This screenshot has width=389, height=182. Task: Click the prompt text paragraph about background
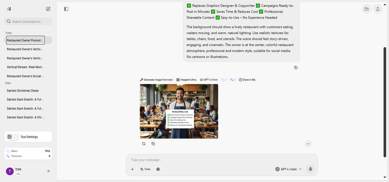point(240,42)
